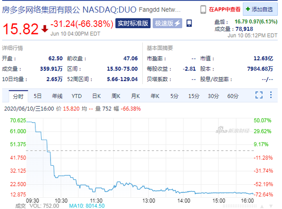Click the 添加自选 button
This screenshot has width=282, height=209.
(x=260, y=9)
